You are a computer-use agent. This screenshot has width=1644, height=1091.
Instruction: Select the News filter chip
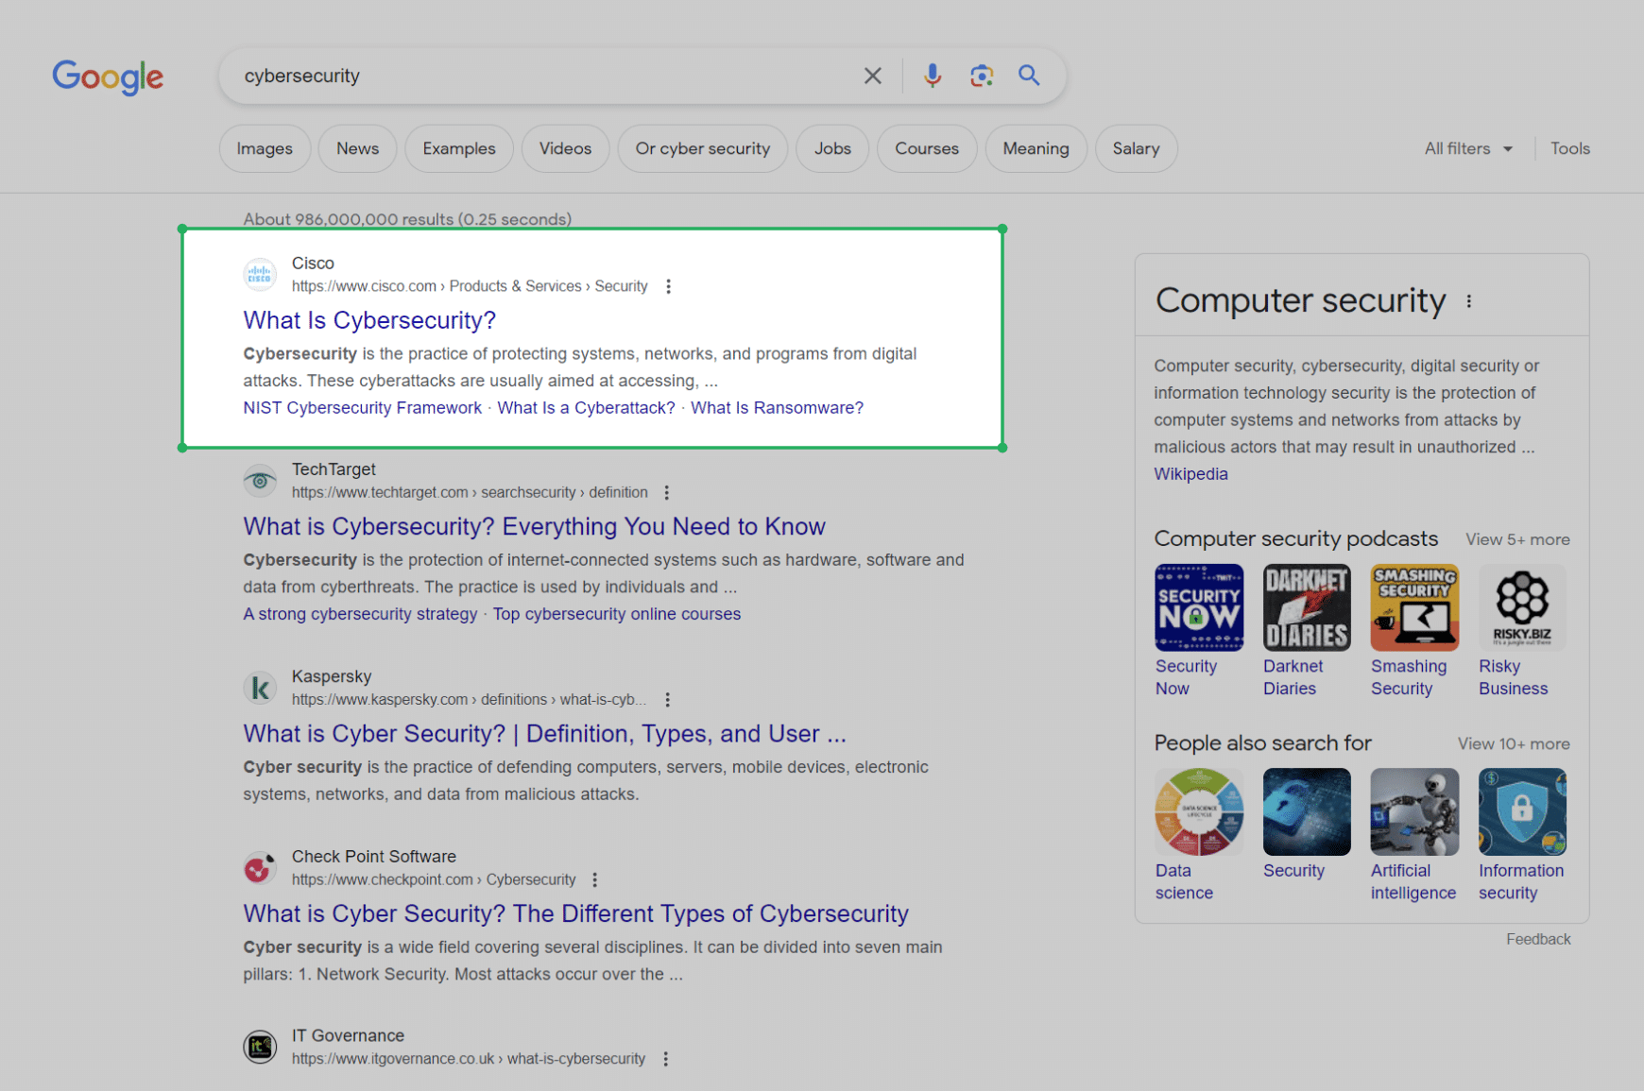[357, 149]
